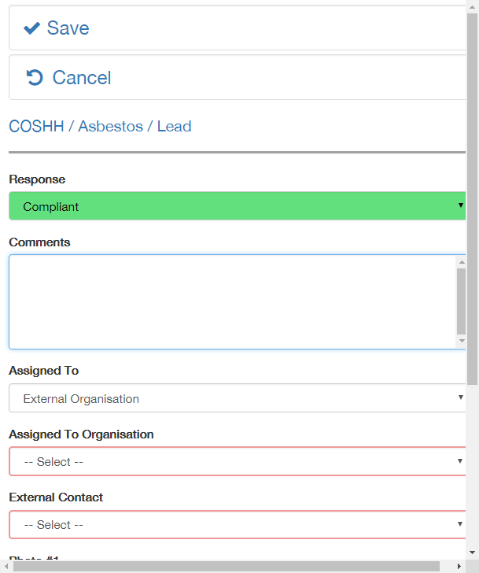Viewport: 479px width, 573px height.
Task: Click the Comments box scroll-up arrow
Action: 462,262
